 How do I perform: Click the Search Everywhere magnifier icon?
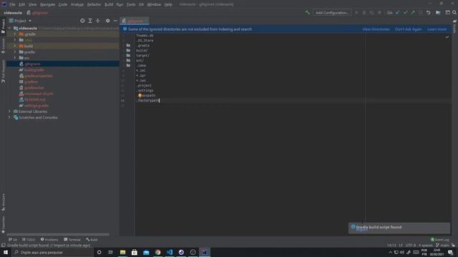pyautogui.click(x=454, y=13)
